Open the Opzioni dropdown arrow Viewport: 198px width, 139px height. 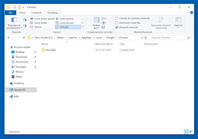point(178,28)
